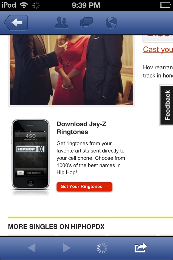Tap the 9:39 PM clock
Image resolution: width=173 pixels, height=260 pixels.
pos(86,5)
